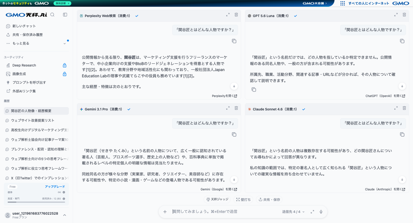Toggle the Perplexity Web検索 model checkmark

(137, 16)
